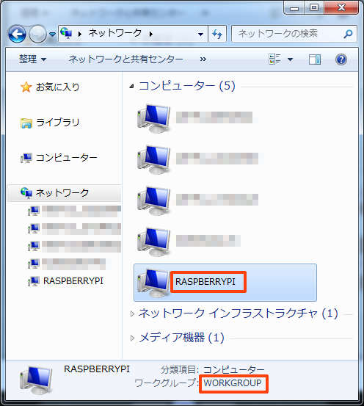This screenshot has height=406, width=364.
Task: Click the RASPBERRYPI monitor icon in list
Action: tap(153, 283)
